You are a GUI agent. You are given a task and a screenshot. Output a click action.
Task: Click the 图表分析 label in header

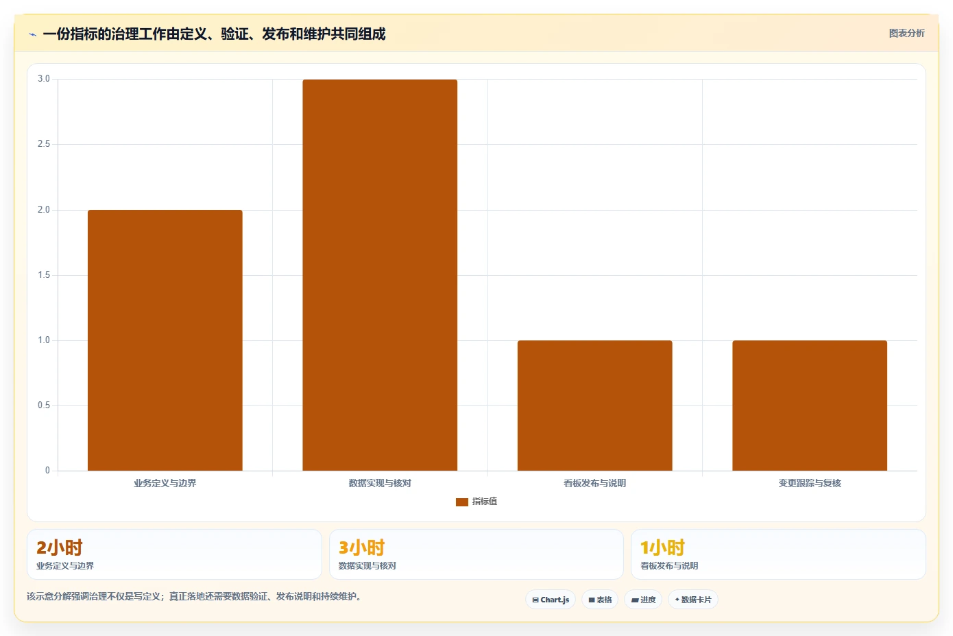pos(906,33)
